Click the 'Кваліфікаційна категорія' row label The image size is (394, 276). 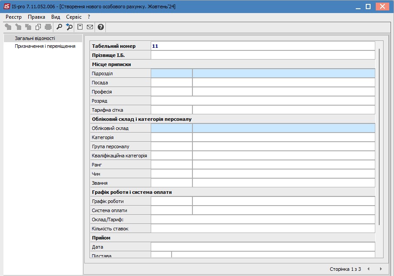[119, 156]
